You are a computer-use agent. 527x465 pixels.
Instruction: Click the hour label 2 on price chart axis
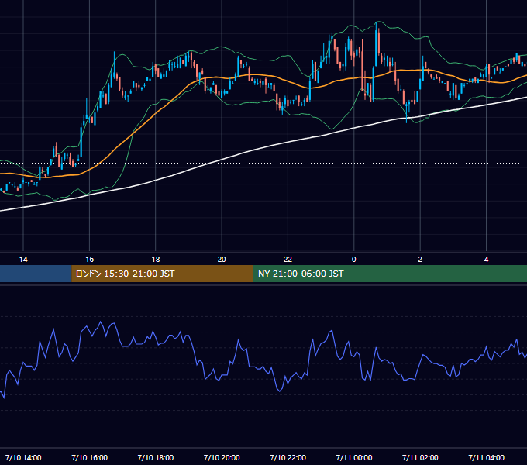[420, 260]
